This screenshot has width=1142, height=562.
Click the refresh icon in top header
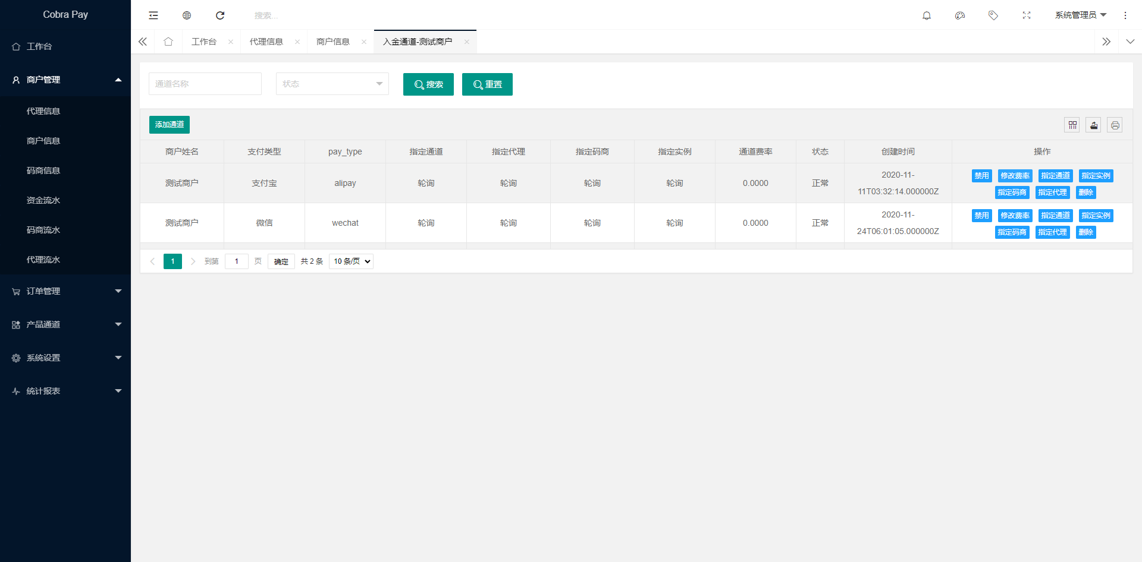click(x=220, y=15)
